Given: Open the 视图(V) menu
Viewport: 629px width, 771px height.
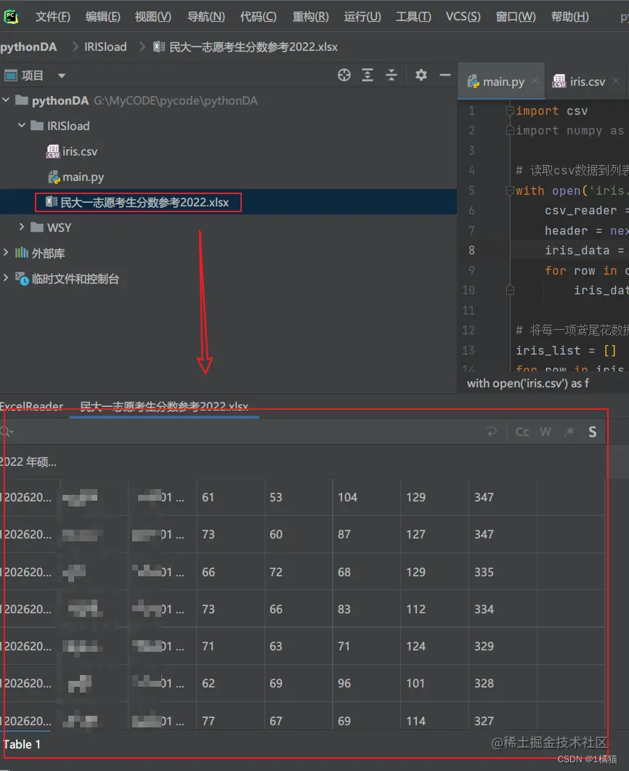Looking at the screenshot, I should tap(153, 17).
